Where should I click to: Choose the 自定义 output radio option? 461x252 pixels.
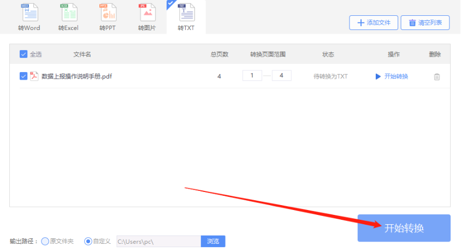[88, 241]
